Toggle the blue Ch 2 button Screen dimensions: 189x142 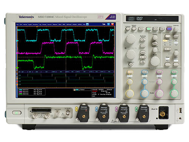click(x=144, y=72)
